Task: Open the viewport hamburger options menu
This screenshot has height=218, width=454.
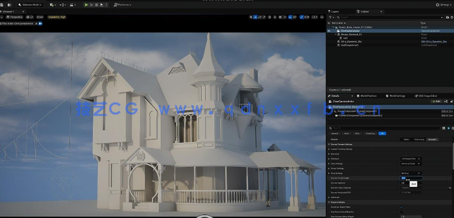Action: click(x=1, y=17)
